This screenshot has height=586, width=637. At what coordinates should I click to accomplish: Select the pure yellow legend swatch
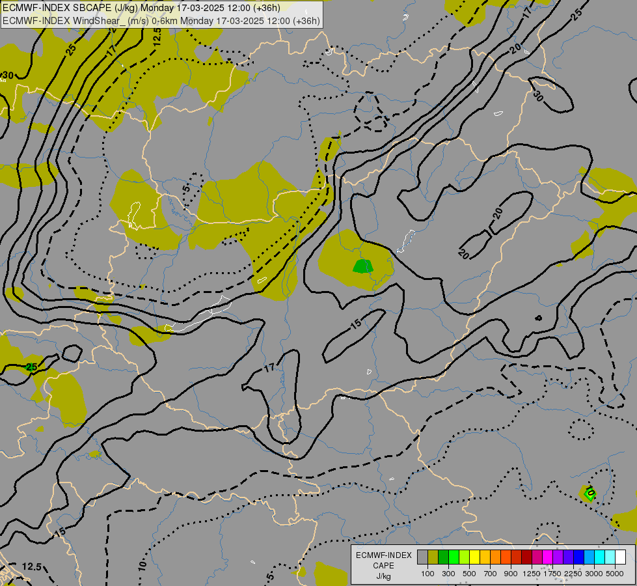click(474, 557)
